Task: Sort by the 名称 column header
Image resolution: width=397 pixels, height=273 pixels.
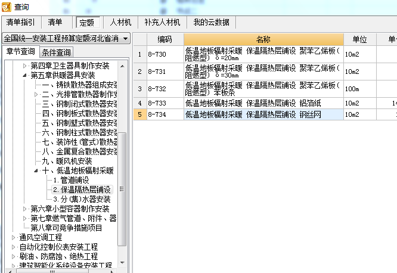Action: click(263, 39)
